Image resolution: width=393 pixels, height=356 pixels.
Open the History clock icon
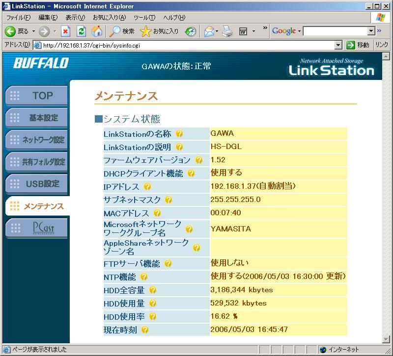pos(191,31)
